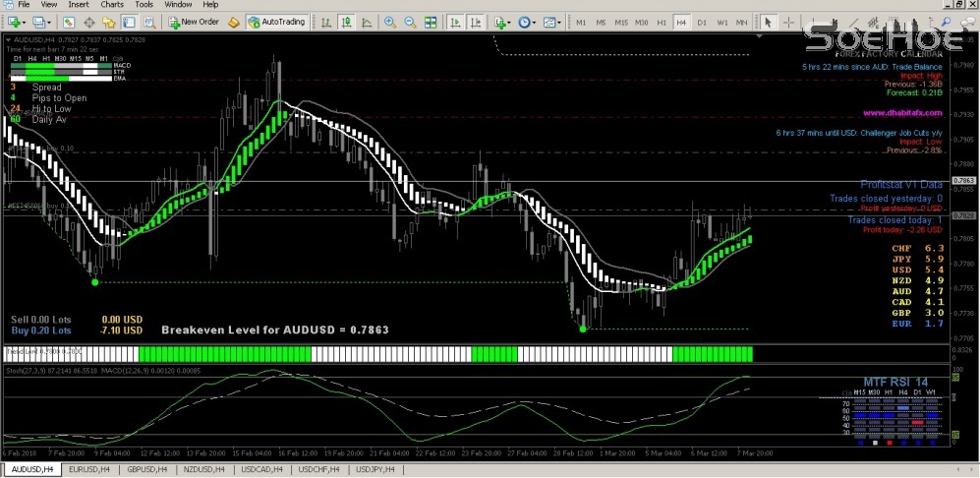This screenshot has height=478, width=980.
Task: Expand the new chart dropdown arrow
Action: pos(25,21)
